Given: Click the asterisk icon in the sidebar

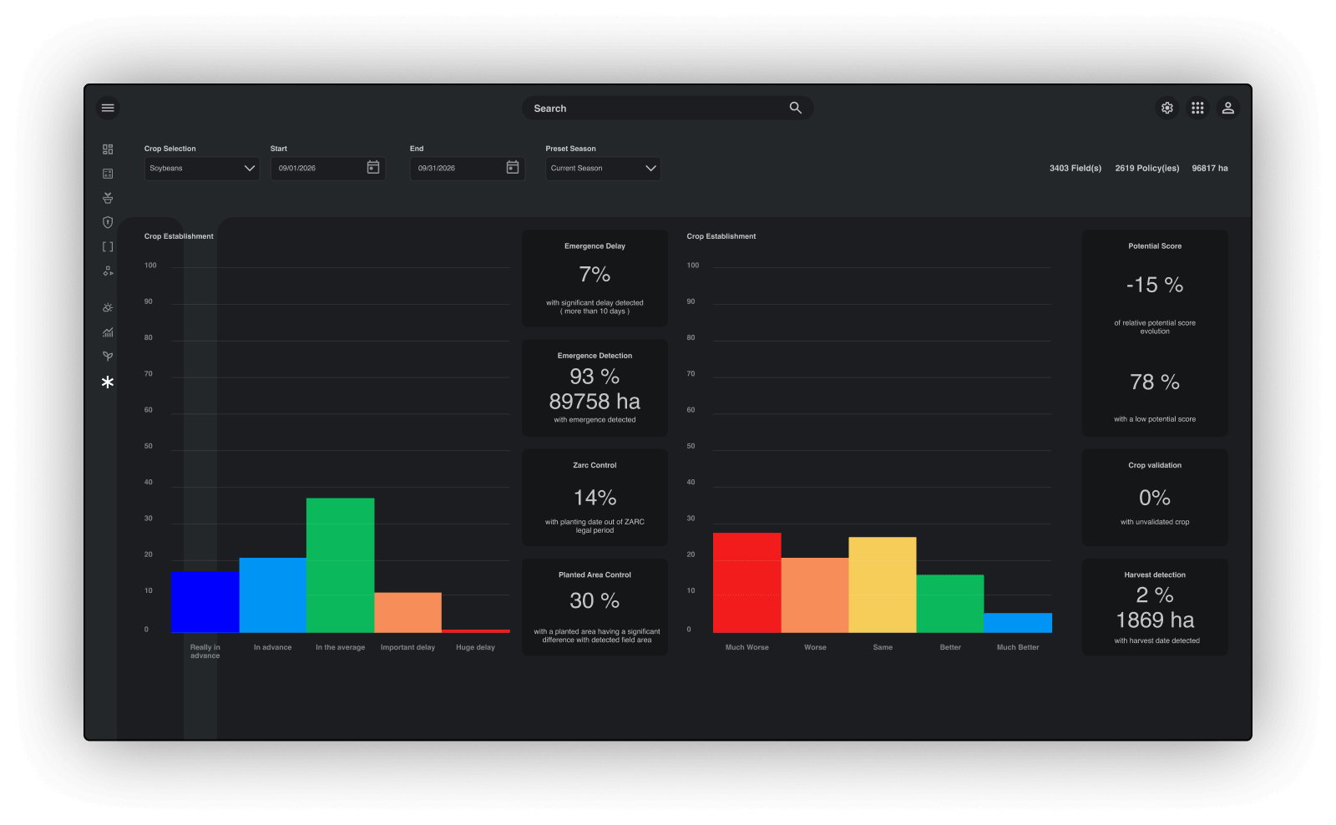Looking at the screenshot, I should tap(108, 382).
